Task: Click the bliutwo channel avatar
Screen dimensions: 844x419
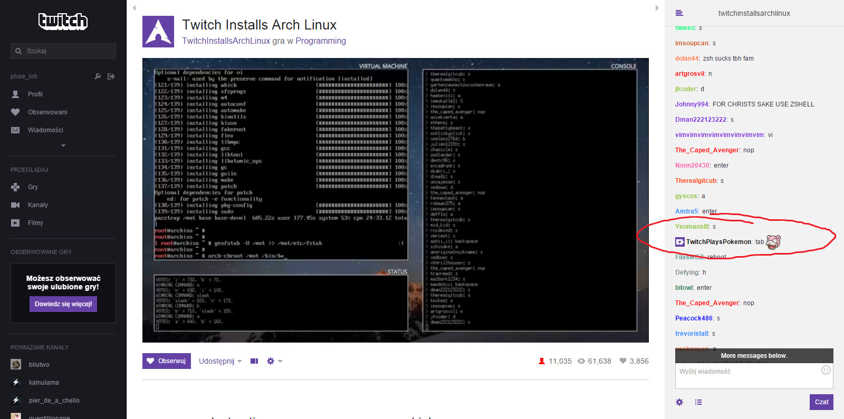Action: coord(16,364)
